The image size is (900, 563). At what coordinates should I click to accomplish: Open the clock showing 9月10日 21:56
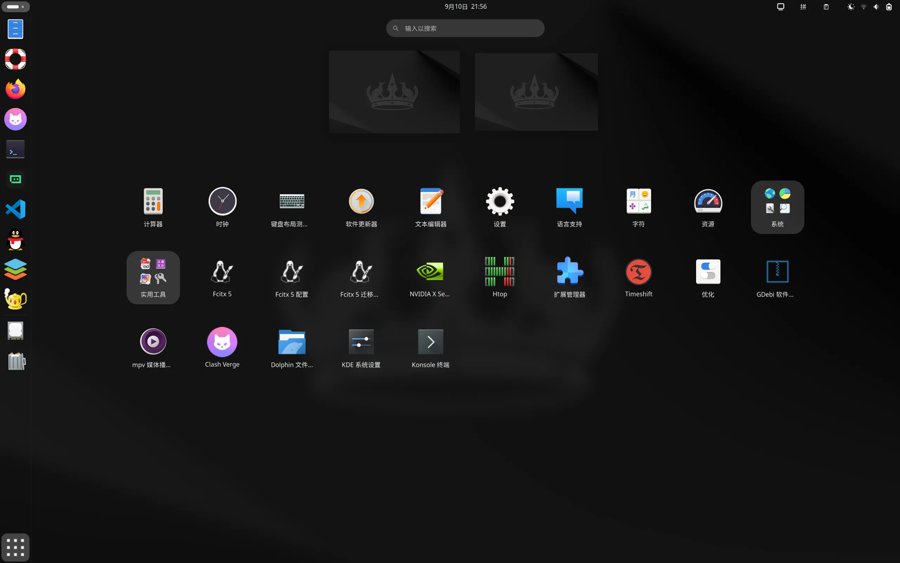(465, 6)
